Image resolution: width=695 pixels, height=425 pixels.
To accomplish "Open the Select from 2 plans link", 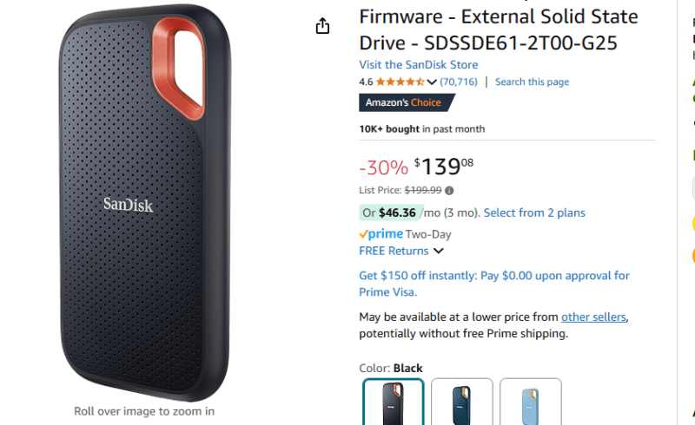I will pos(534,212).
